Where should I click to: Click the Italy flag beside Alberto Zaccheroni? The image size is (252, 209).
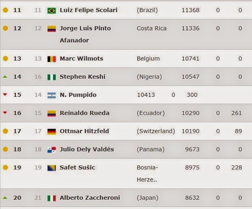[x=52, y=198]
